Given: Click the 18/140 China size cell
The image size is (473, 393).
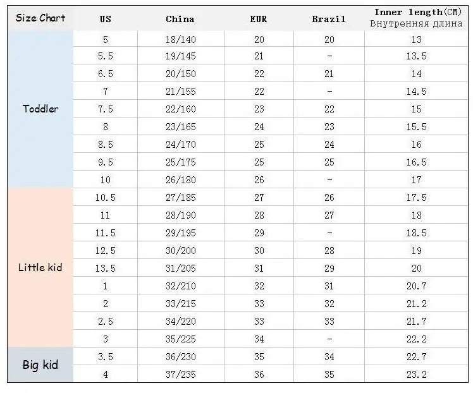Looking at the screenshot, I should point(180,39).
